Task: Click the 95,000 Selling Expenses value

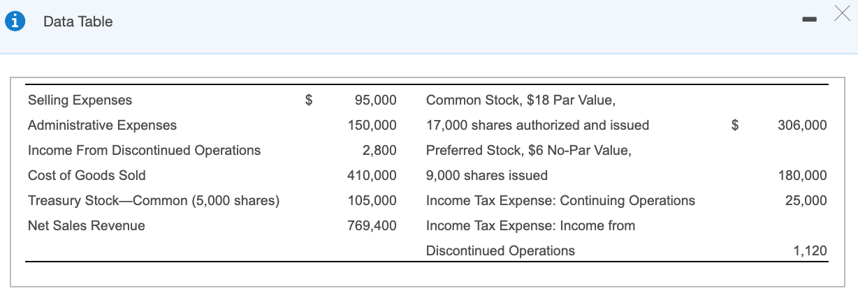Action: pos(376,100)
